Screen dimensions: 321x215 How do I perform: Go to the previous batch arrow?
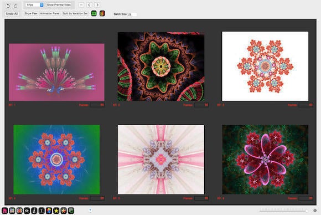click(x=89, y=5)
